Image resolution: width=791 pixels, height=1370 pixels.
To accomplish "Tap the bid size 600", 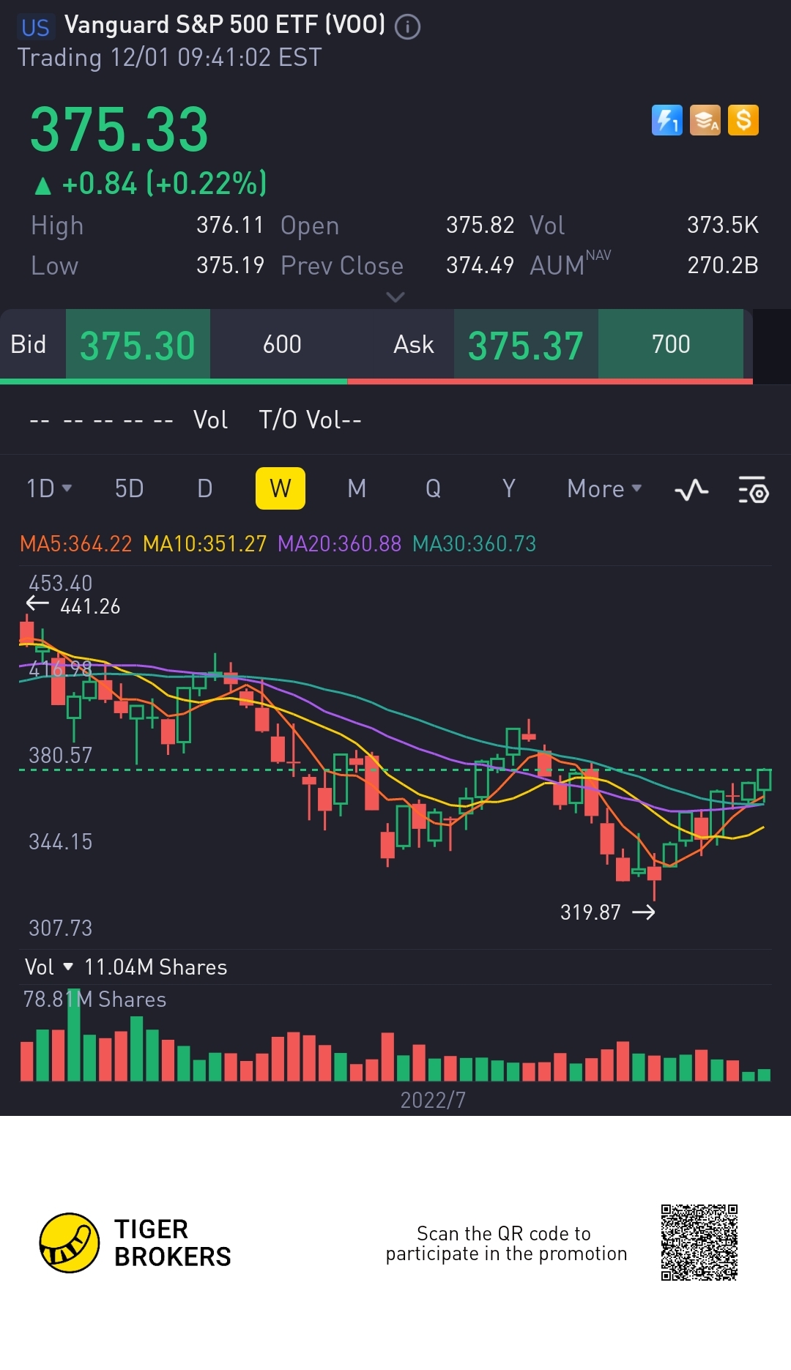I will pyautogui.click(x=282, y=344).
